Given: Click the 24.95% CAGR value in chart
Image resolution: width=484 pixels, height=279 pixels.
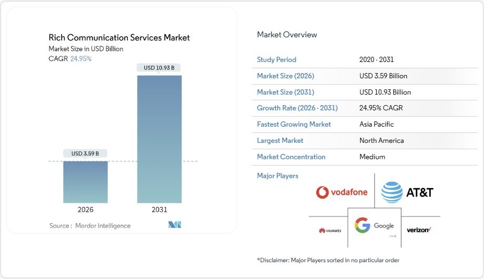Looking at the screenshot, I should [x=80, y=59].
